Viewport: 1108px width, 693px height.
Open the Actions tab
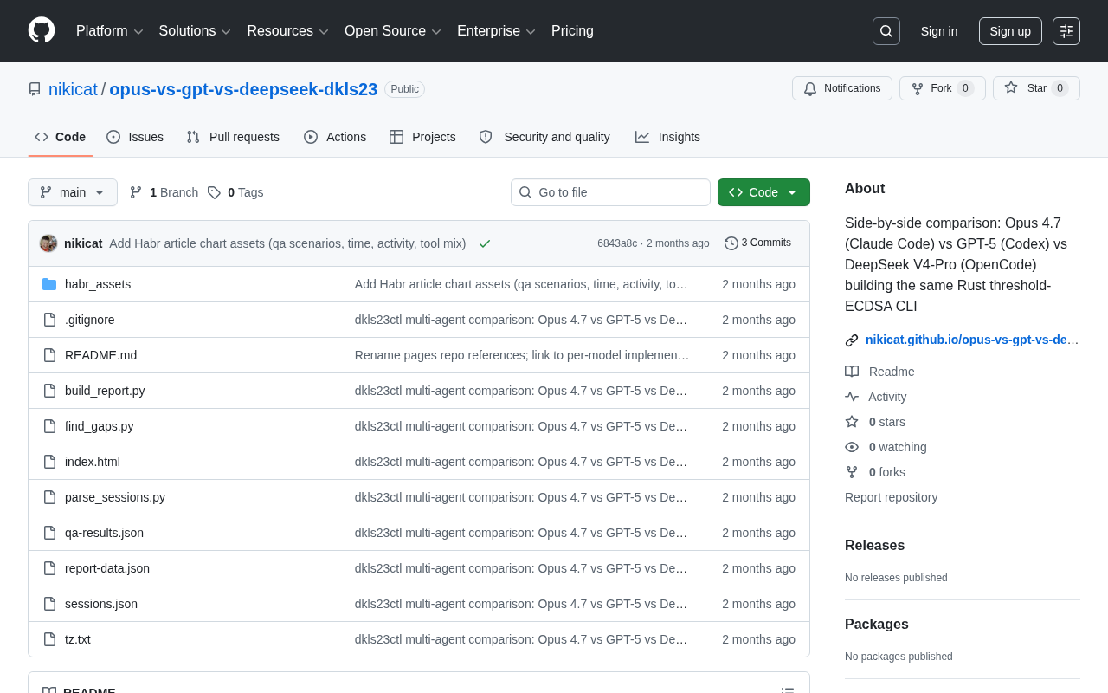335,137
